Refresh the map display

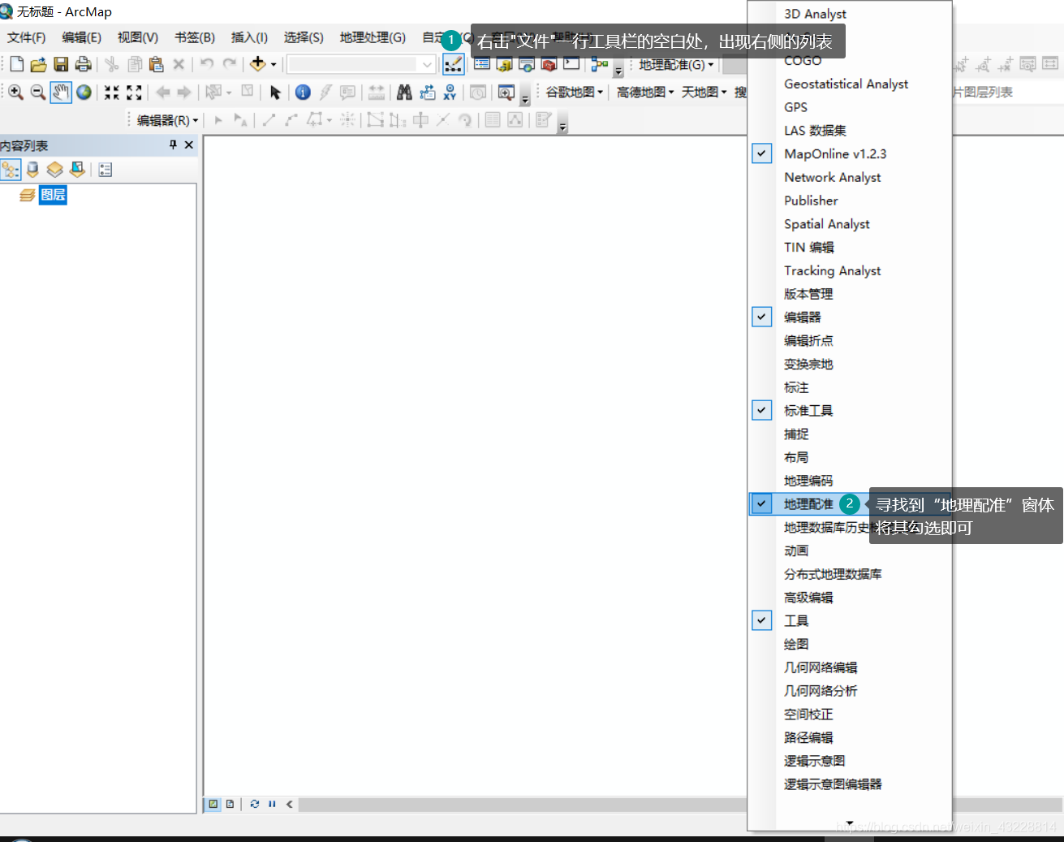[255, 804]
